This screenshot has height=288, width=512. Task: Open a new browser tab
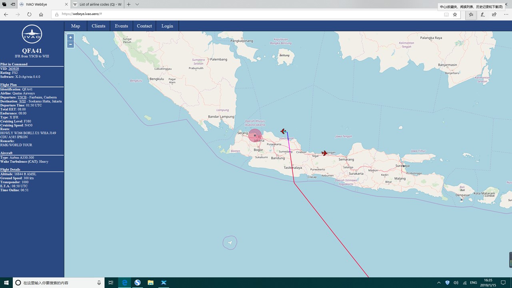pyautogui.click(x=129, y=4)
